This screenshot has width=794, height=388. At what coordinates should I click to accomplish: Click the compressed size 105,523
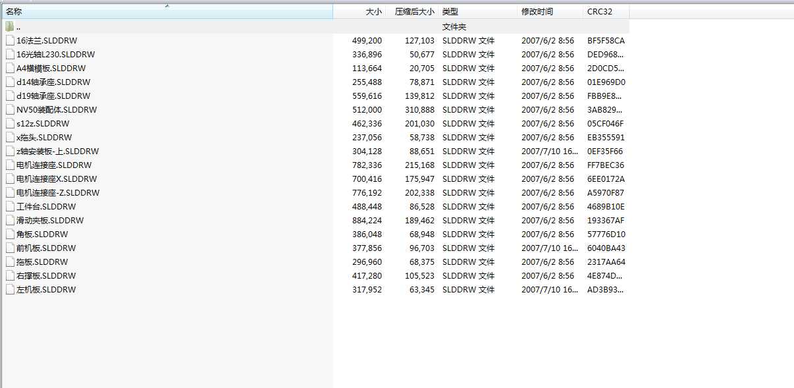point(419,275)
